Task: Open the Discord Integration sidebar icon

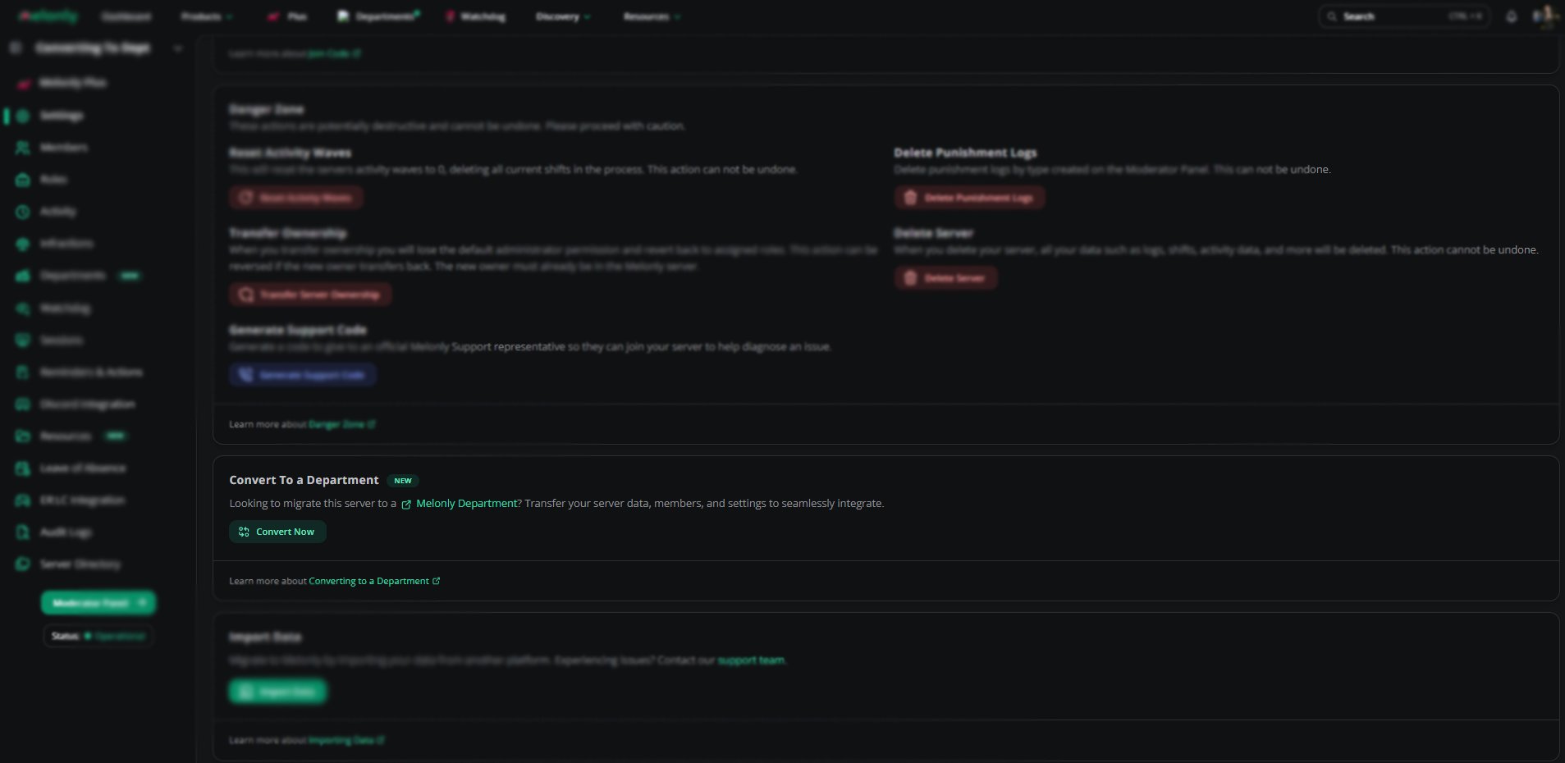Action: click(x=23, y=404)
